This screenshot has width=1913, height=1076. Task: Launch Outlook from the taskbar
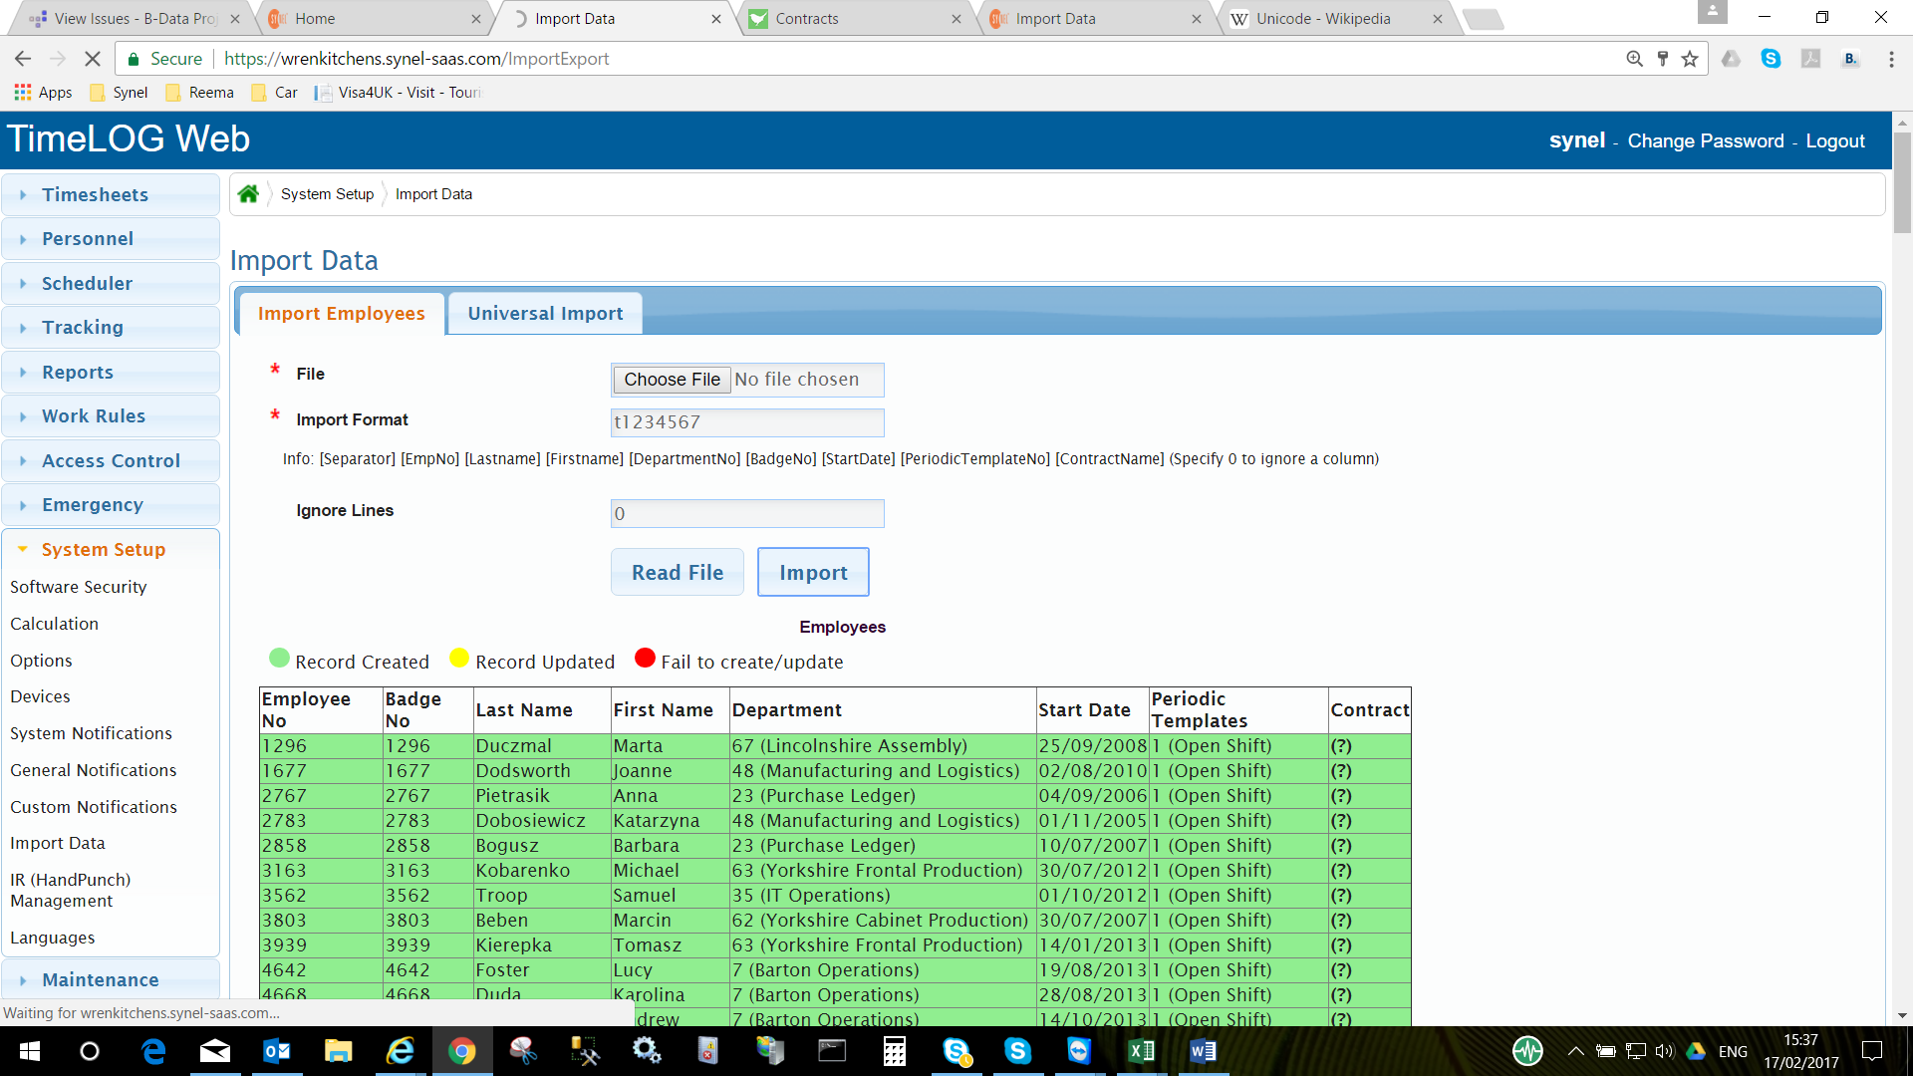coord(276,1051)
